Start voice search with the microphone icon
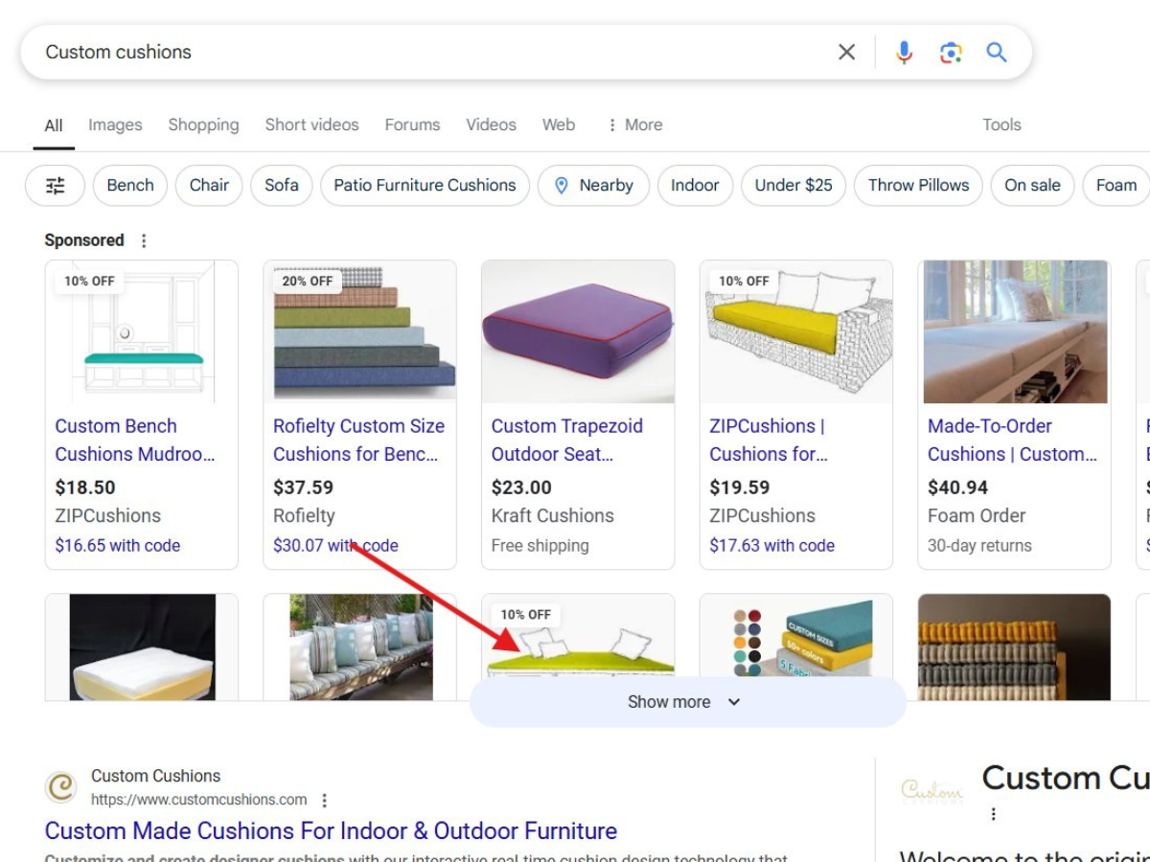This screenshot has height=862, width=1150. [904, 53]
